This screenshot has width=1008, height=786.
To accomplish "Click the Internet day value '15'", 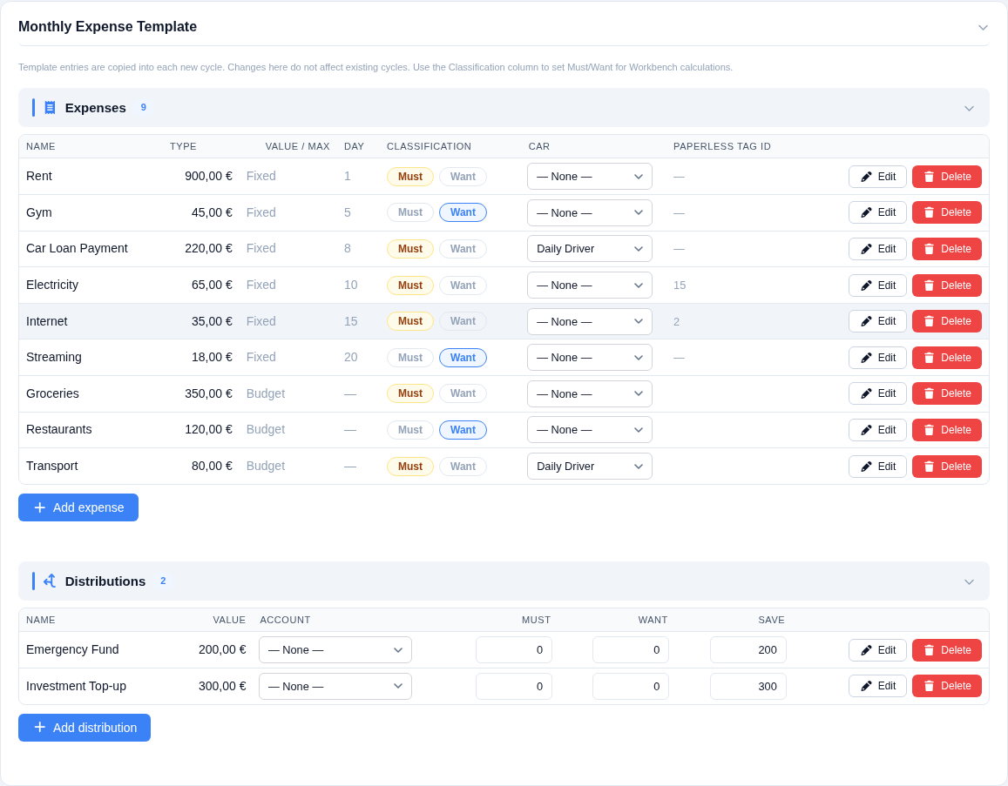I will (x=350, y=321).
